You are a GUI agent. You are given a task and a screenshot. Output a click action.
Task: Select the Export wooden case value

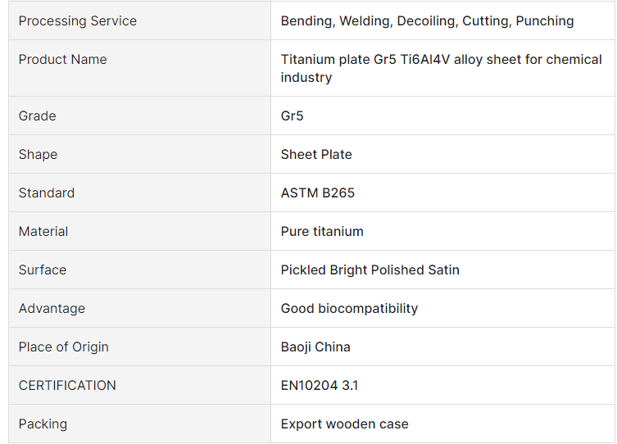point(344,424)
